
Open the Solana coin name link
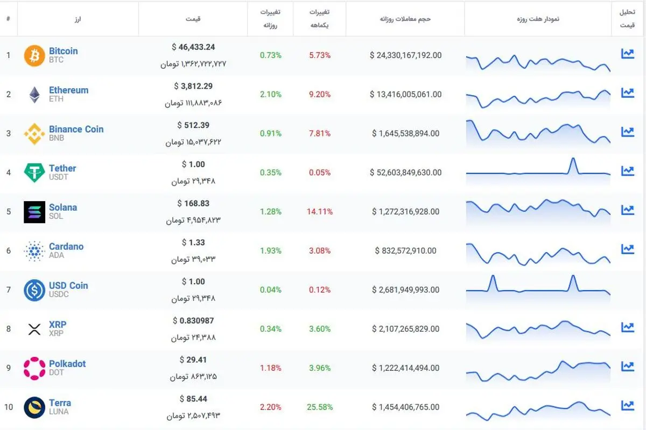(x=63, y=207)
